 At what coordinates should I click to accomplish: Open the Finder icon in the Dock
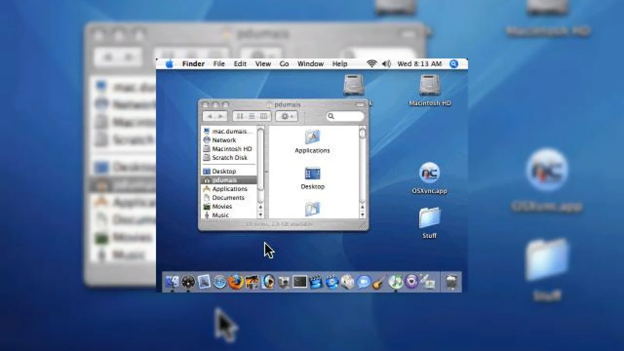point(172,282)
